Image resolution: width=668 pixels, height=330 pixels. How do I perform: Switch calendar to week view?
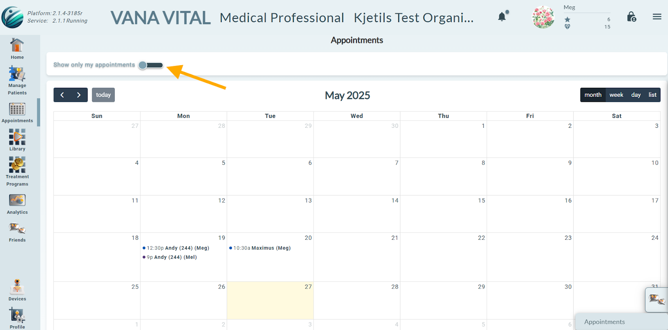pos(616,95)
